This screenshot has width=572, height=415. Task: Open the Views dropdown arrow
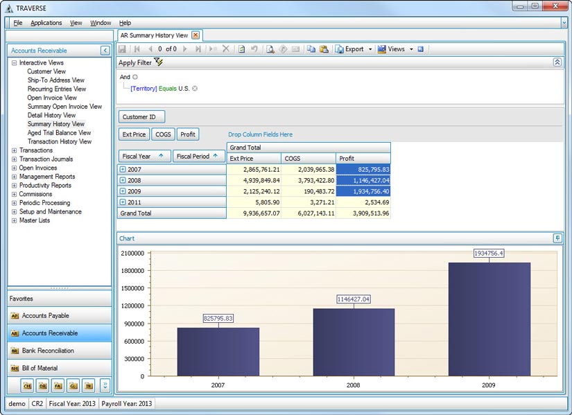[x=411, y=49]
